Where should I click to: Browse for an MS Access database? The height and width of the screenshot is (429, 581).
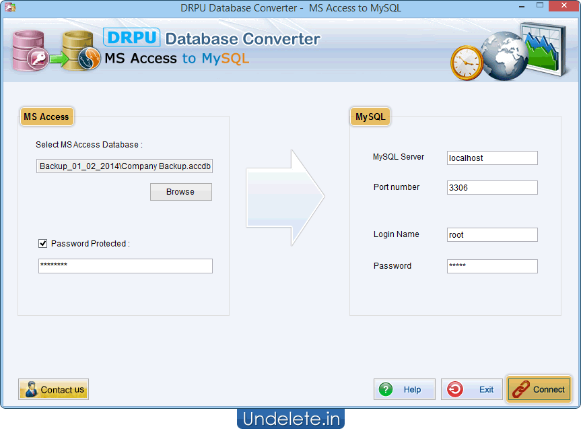pyautogui.click(x=181, y=192)
